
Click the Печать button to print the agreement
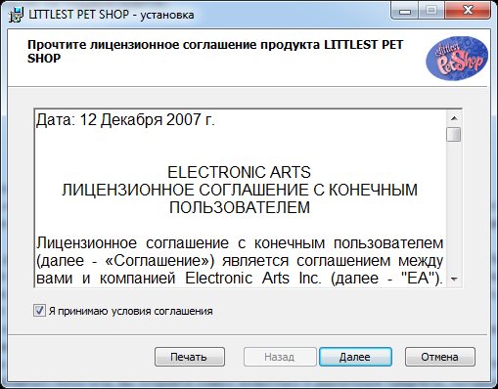[190, 357]
